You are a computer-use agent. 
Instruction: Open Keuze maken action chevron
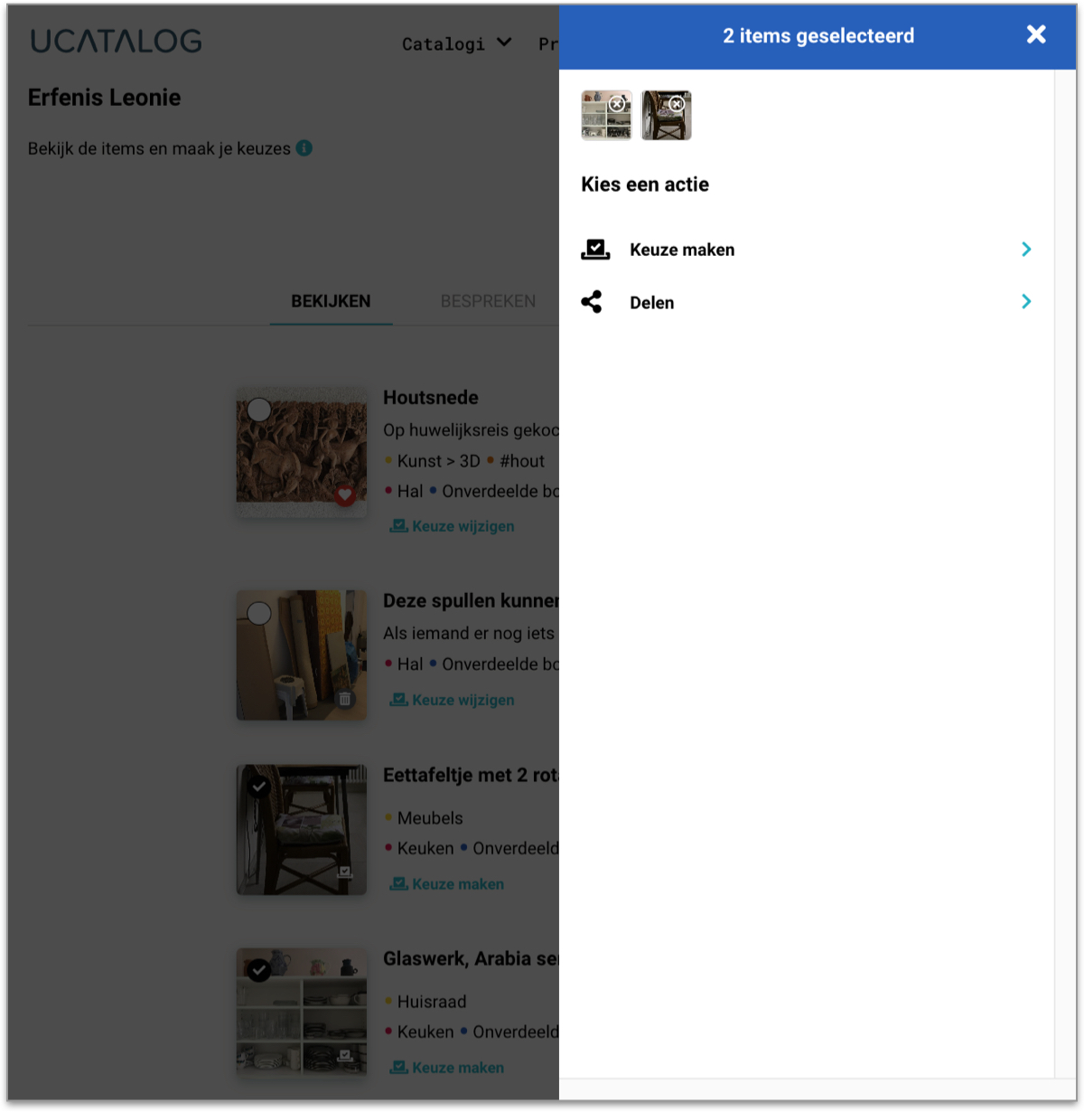click(x=1026, y=250)
